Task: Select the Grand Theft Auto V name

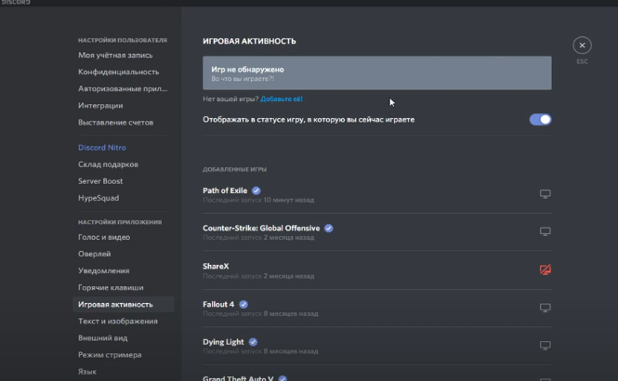Action: pyautogui.click(x=238, y=378)
